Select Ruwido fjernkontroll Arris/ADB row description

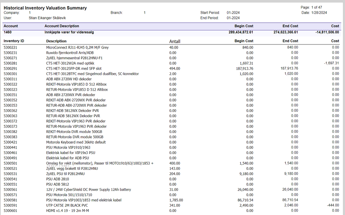[x=70, y=53]
